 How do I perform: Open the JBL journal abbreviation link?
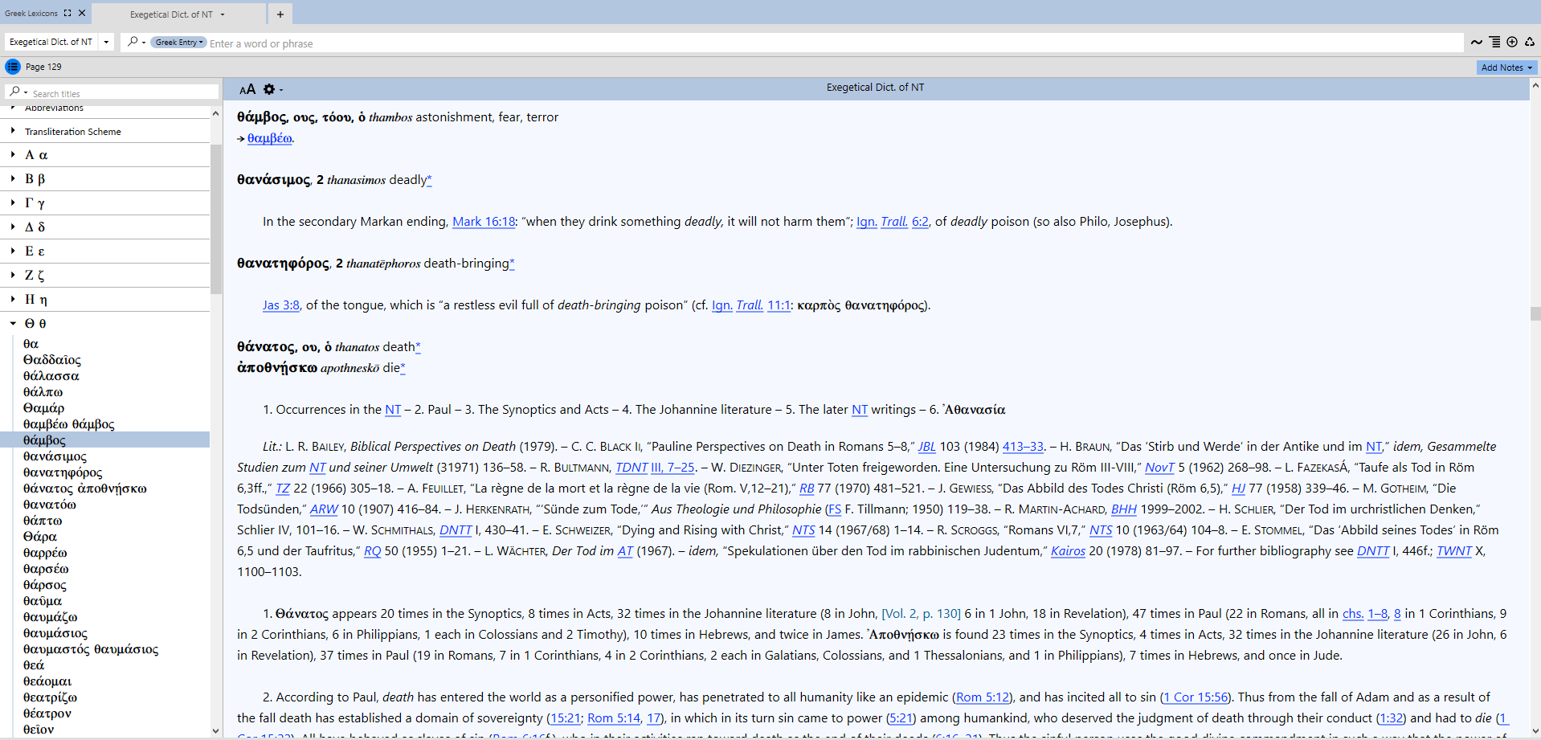coord(926,447)
